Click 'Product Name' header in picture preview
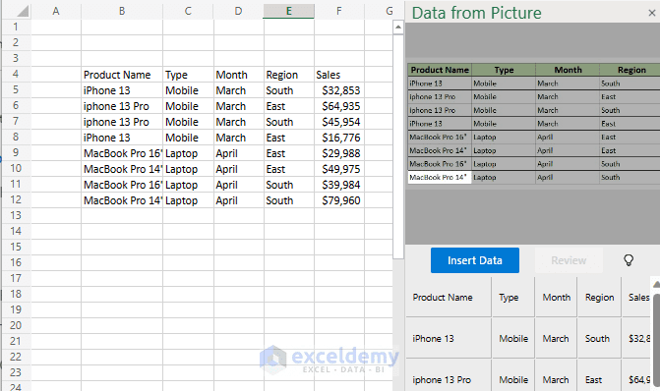 440,70
